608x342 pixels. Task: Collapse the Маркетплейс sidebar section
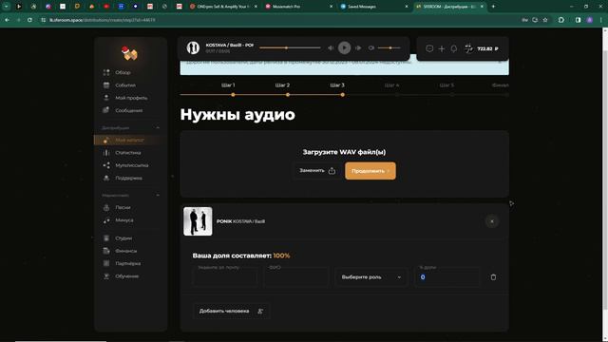tap(158, 195)
